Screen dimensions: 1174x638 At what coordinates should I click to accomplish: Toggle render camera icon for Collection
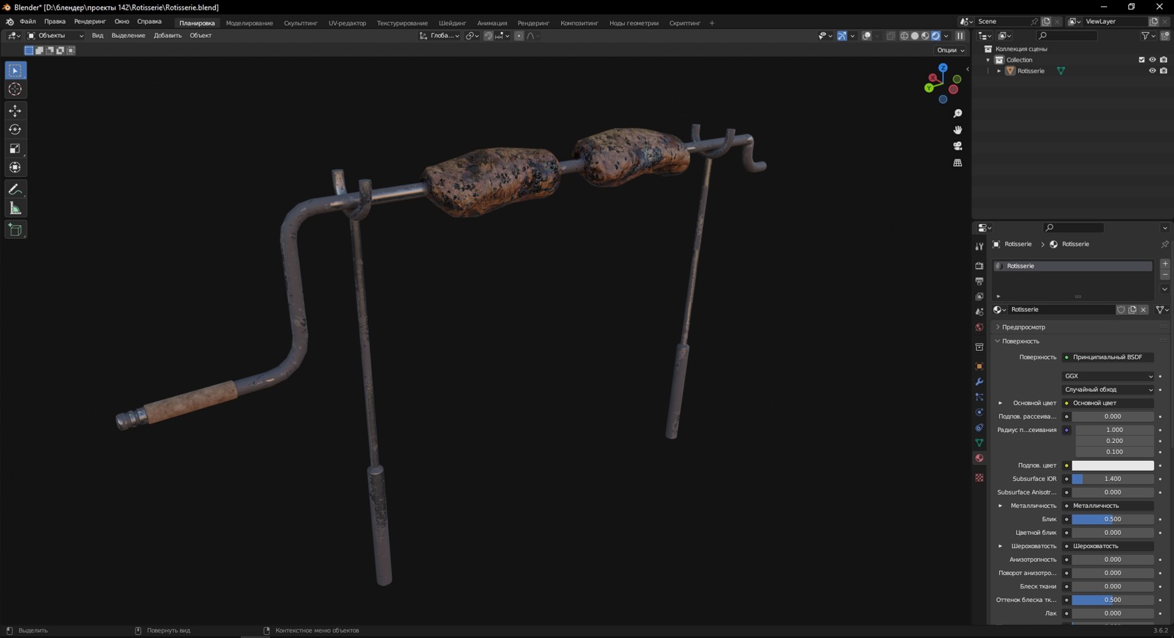[1164, 60]
